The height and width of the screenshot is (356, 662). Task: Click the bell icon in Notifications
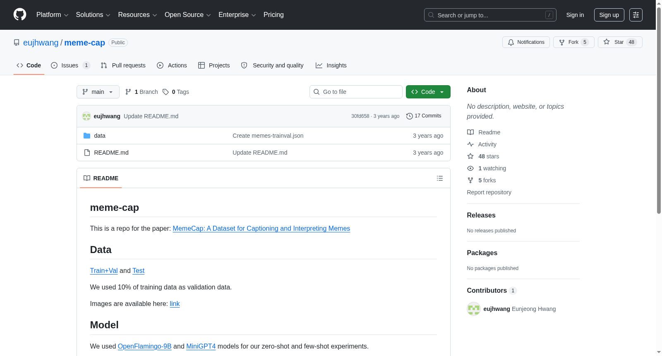coord(511,42)
